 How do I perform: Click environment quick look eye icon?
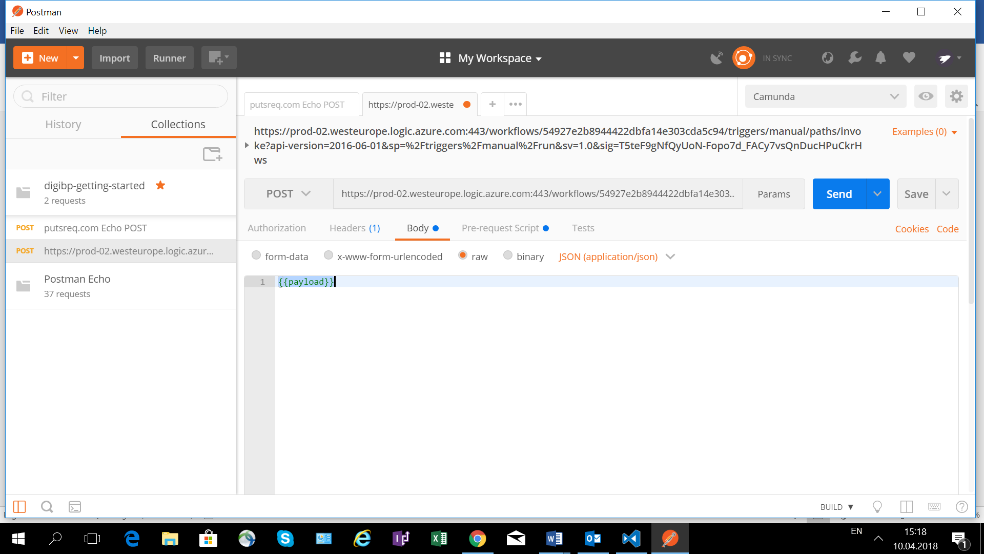click(926, 96)
